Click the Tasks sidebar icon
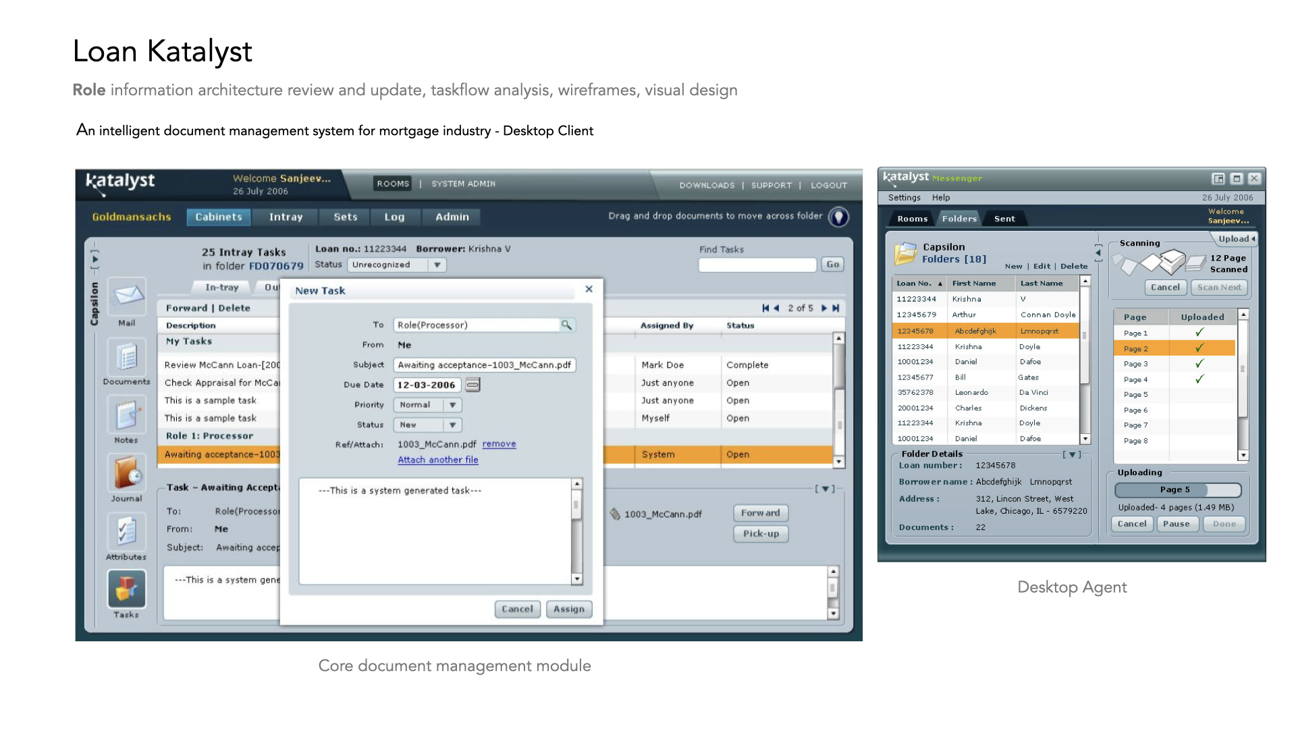Viewport: 1296px width, 729px height. click(127, 589)
